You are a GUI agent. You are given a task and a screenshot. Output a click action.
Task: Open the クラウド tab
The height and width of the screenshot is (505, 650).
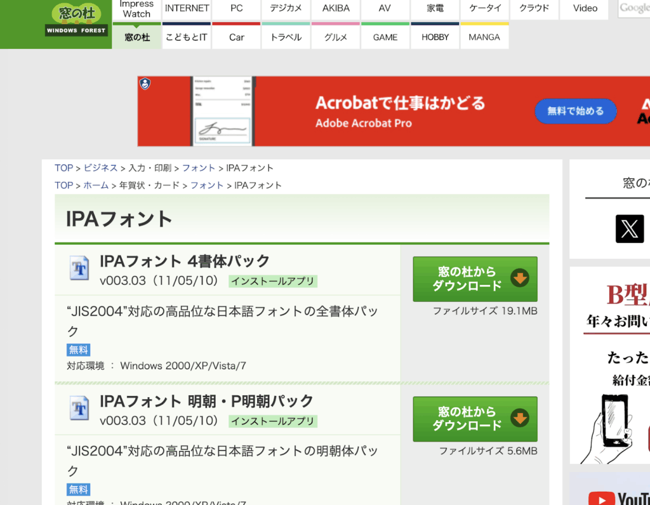click(x=534, y=8)
